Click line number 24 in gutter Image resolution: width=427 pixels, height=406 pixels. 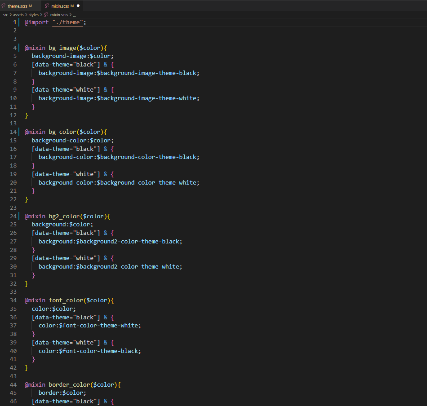click(x=13, y=216)
